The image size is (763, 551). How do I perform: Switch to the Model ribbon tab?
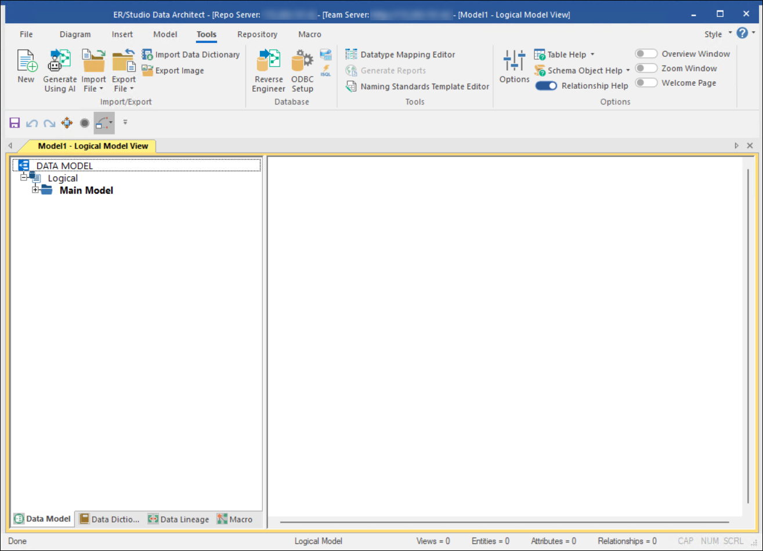click(165, 34)
